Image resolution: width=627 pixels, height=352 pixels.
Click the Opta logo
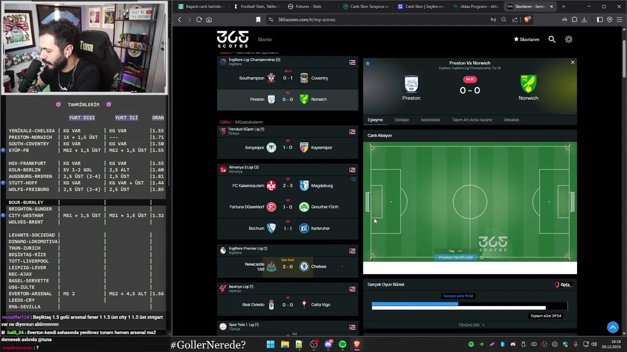pos(563,285)
